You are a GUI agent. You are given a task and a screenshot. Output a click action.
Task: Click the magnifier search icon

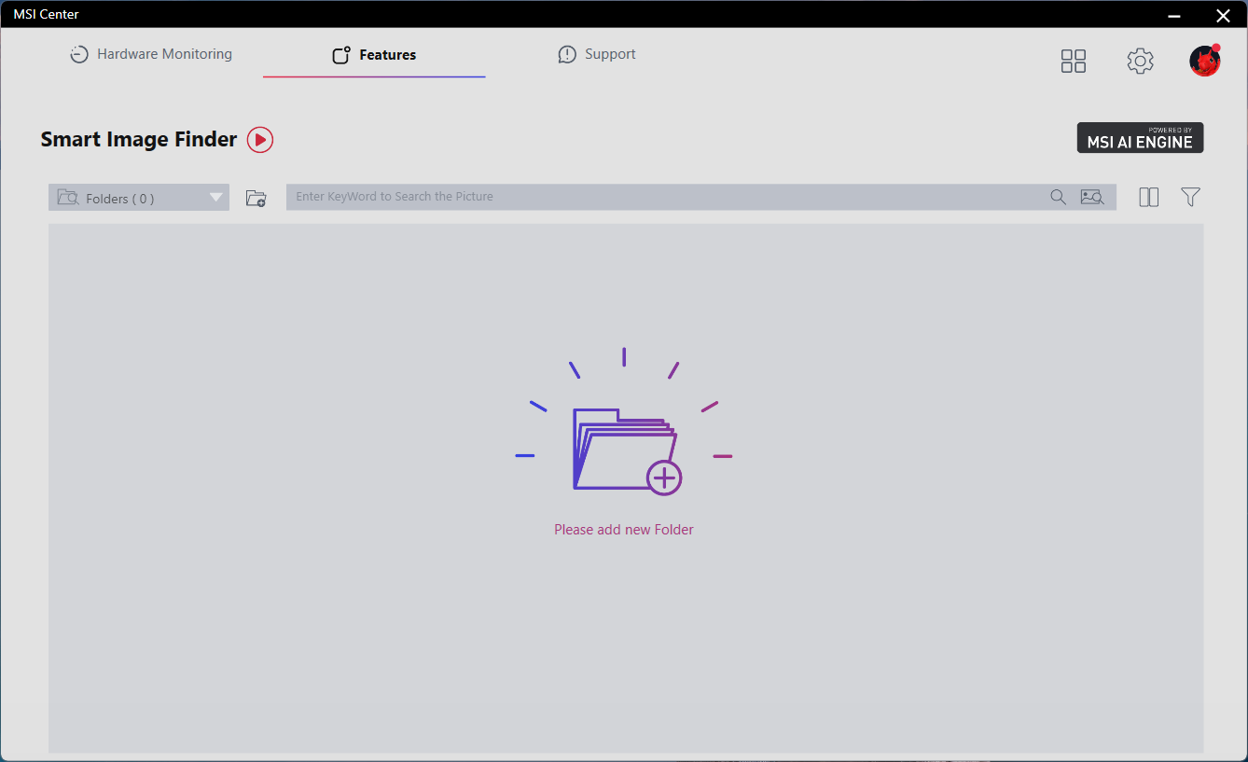[1058, 197]
